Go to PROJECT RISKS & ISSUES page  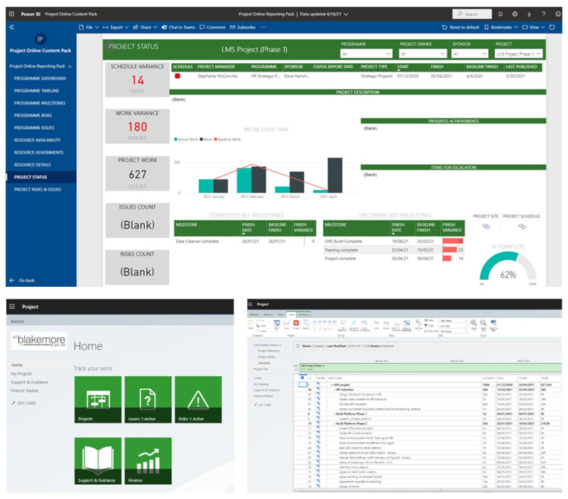click(38, 189)
